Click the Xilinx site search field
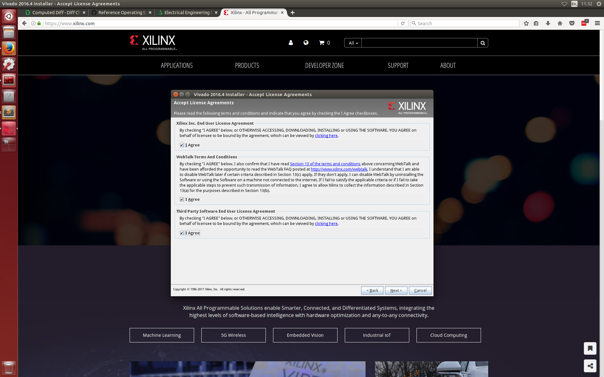 pos(419,43)
